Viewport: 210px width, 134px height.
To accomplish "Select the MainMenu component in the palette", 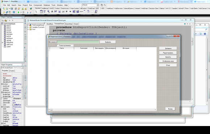I will click(45, 12).
